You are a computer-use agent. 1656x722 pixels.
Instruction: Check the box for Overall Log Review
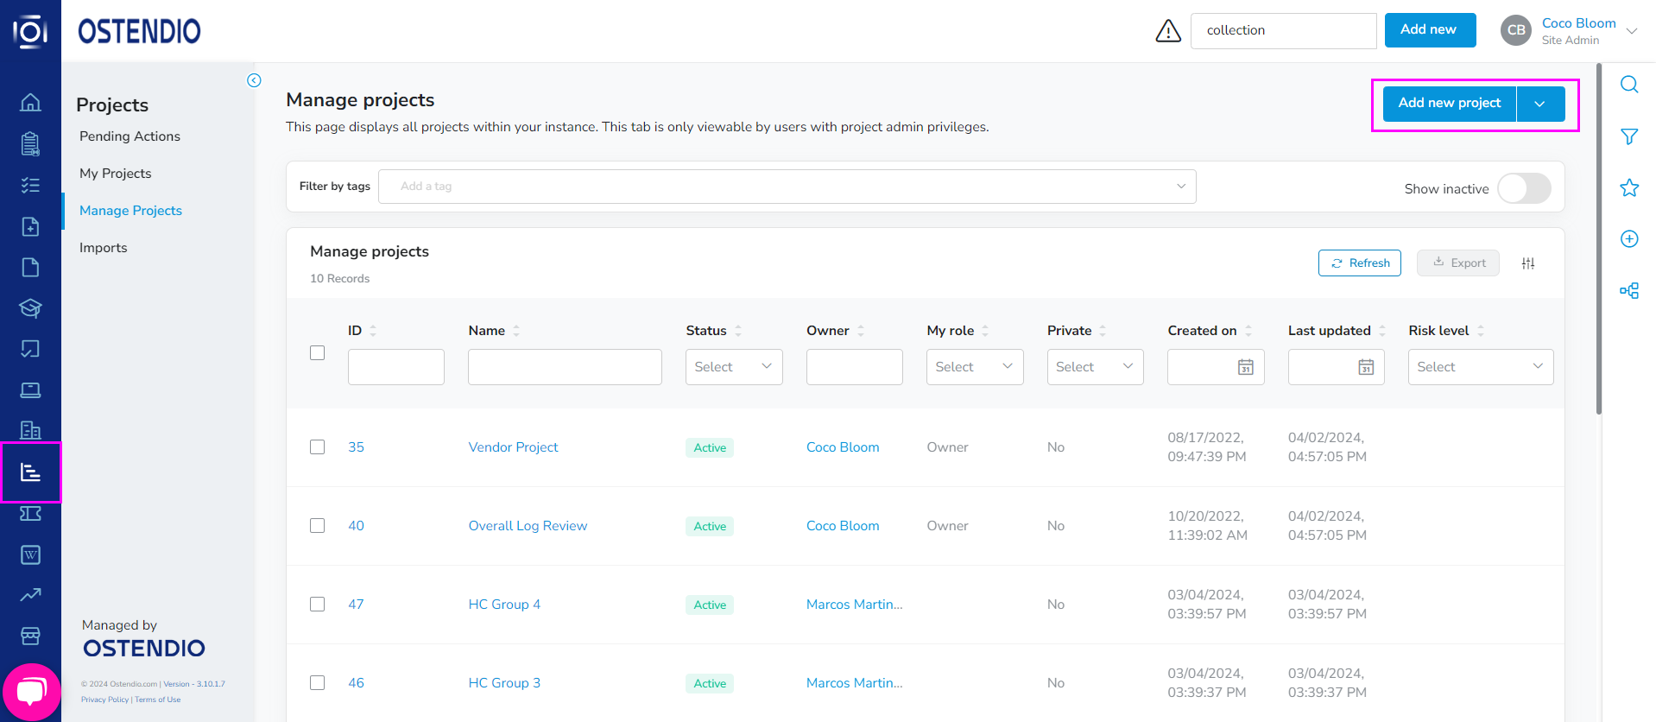point(318,526)
